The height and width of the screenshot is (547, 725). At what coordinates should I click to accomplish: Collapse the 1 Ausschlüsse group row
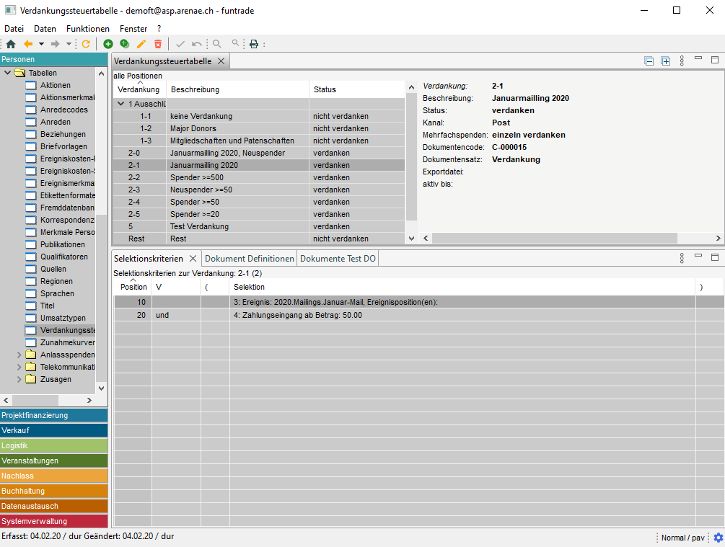[x=121, y=104]
